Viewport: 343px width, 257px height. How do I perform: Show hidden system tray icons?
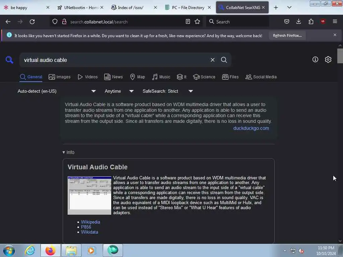pos(285,251)
